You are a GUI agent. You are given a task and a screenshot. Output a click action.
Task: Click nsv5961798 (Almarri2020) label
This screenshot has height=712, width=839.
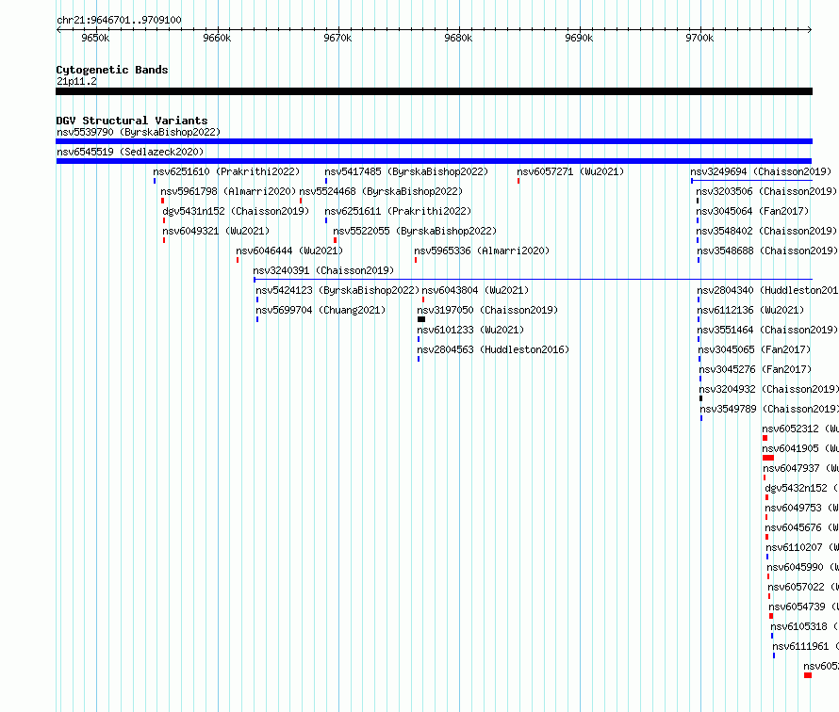click(x=228, y=191)
